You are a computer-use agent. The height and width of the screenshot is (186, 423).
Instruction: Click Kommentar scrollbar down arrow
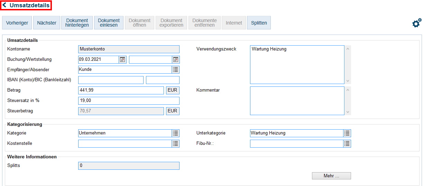(348, 112)
